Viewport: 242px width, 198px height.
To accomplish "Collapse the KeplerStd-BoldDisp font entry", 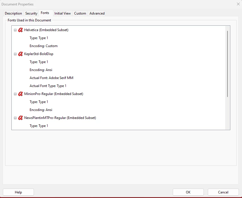I will coord(15,54).
